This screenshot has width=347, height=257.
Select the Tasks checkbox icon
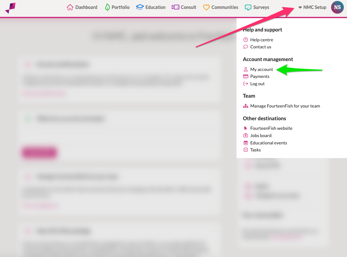click(x=245, y=149)
